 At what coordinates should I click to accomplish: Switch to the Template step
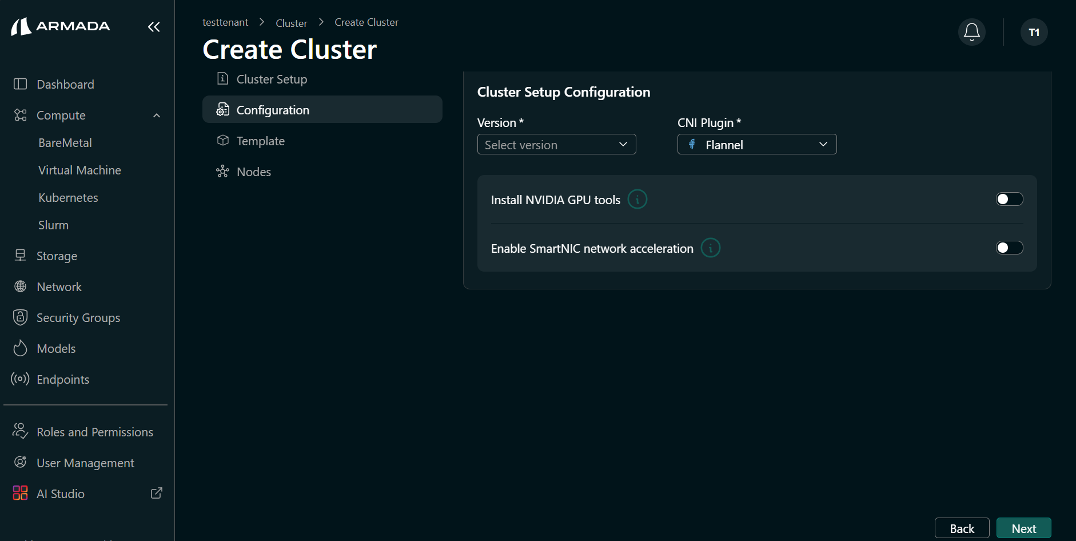261,141
